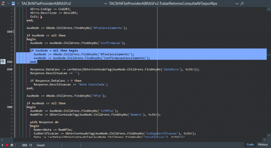Switch to the Code tab

[250, 144]
